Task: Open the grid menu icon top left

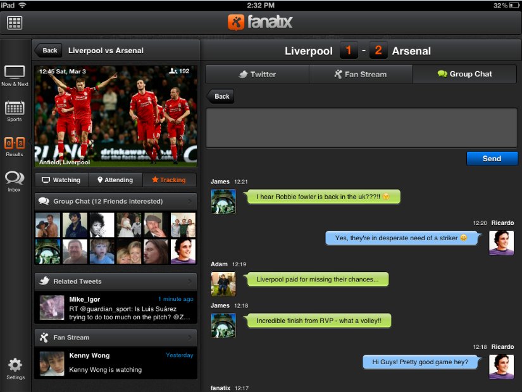Action: [15, 23]
